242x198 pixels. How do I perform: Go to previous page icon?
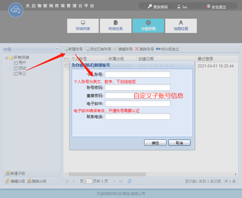[73, 181]
